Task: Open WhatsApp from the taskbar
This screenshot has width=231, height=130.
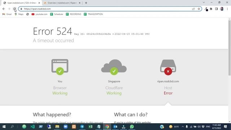Action: [x=132, y=127]
